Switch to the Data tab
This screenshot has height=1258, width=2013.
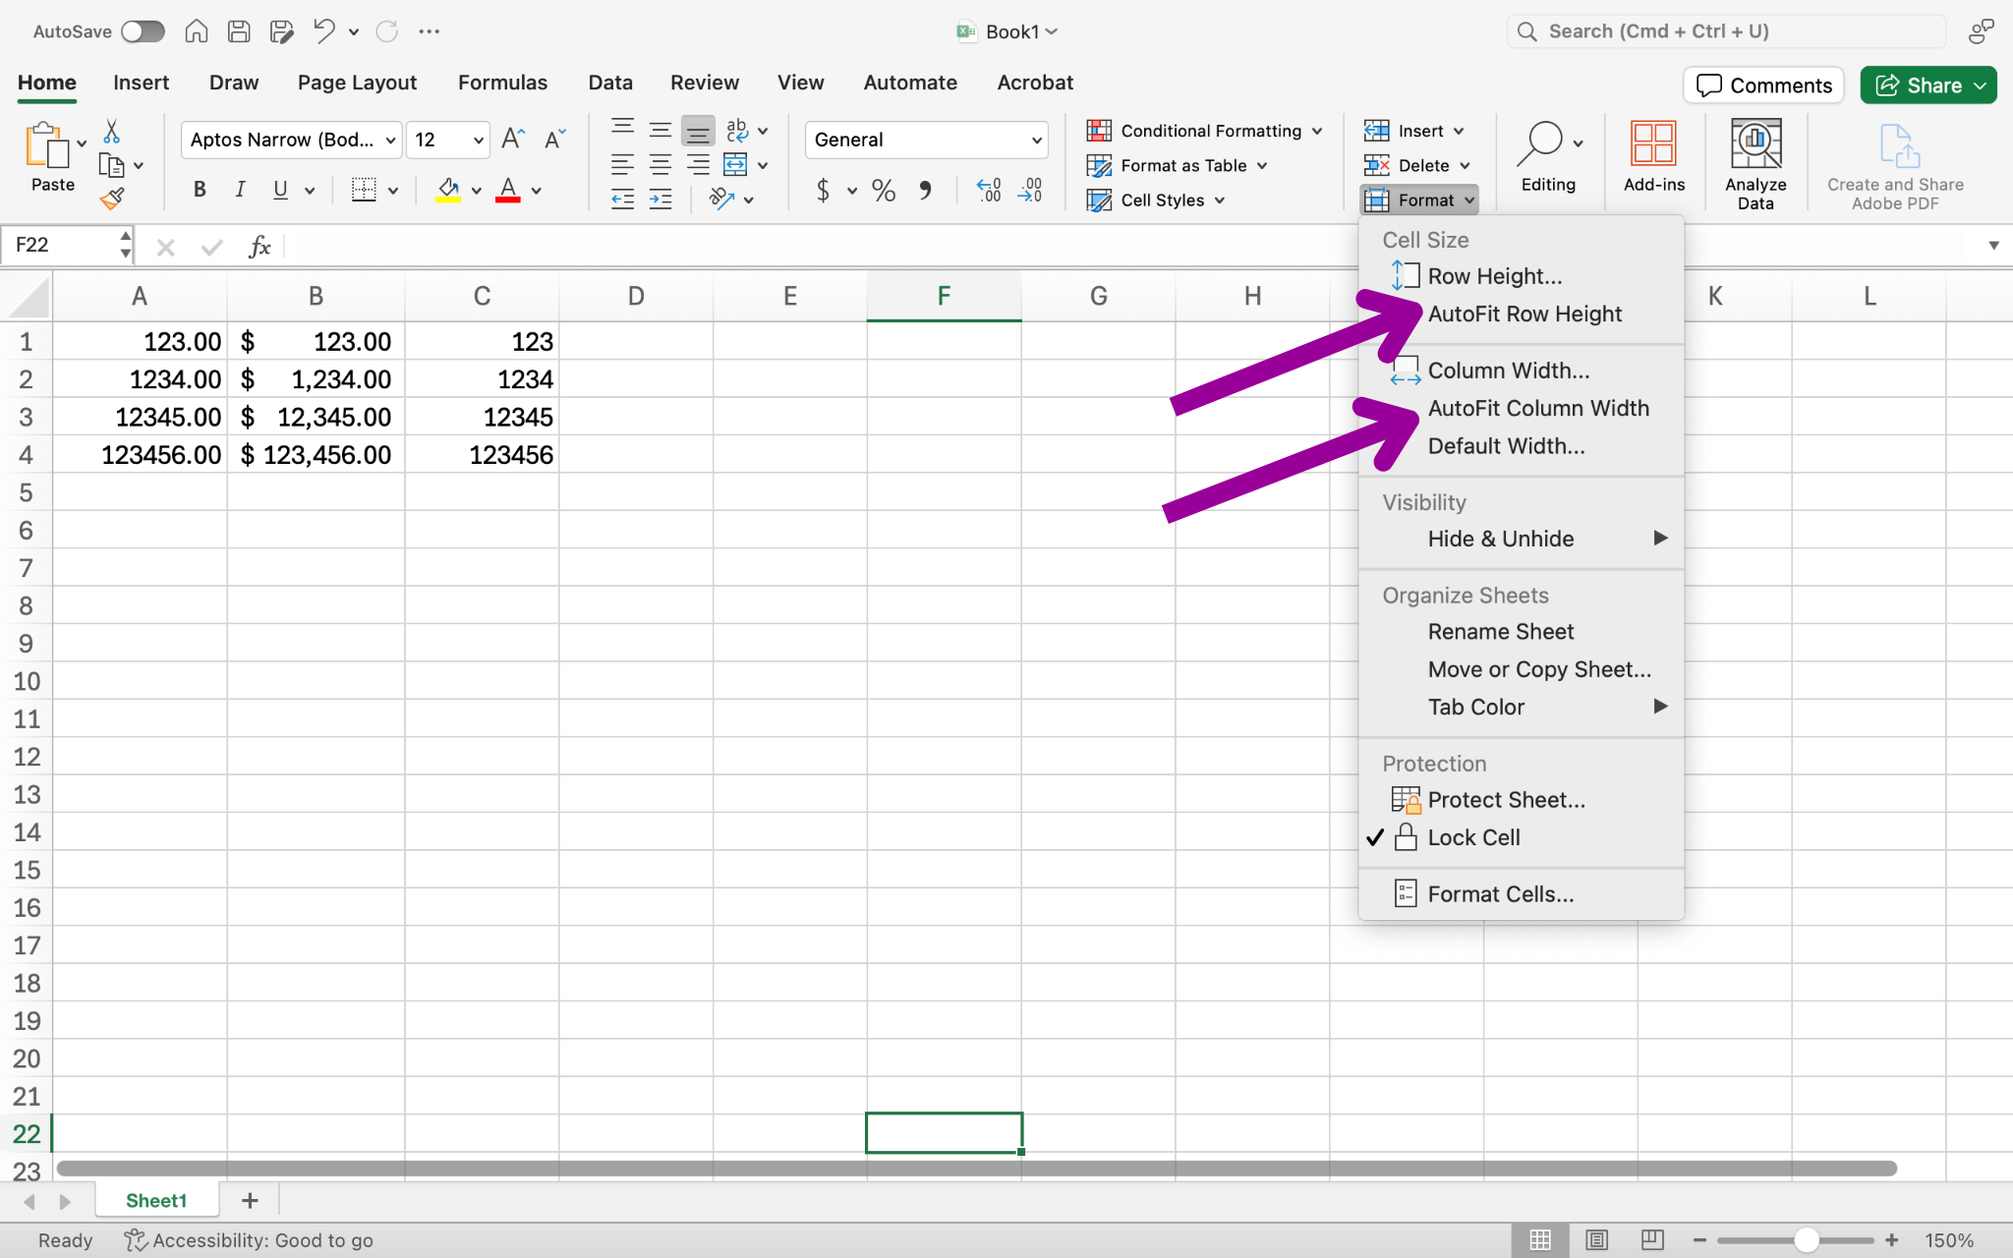click(609, 83)
